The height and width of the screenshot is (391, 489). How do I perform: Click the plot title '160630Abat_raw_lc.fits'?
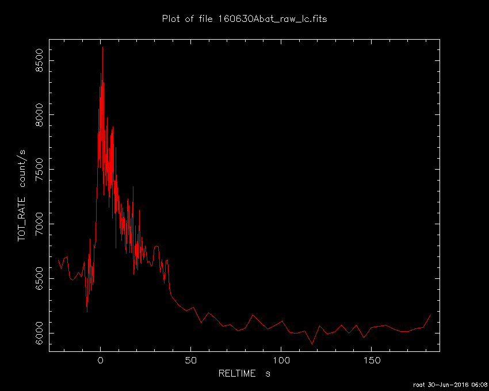pyautogui.click(x=272, y=19)
